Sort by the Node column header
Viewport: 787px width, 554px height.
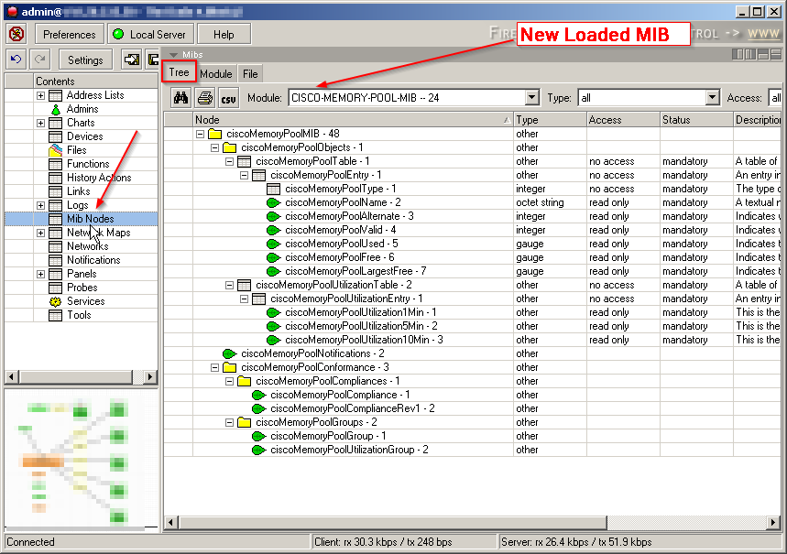point(354,119)
